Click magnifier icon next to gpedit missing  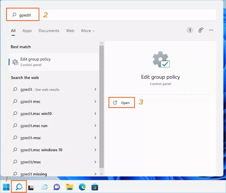point(15,174)
